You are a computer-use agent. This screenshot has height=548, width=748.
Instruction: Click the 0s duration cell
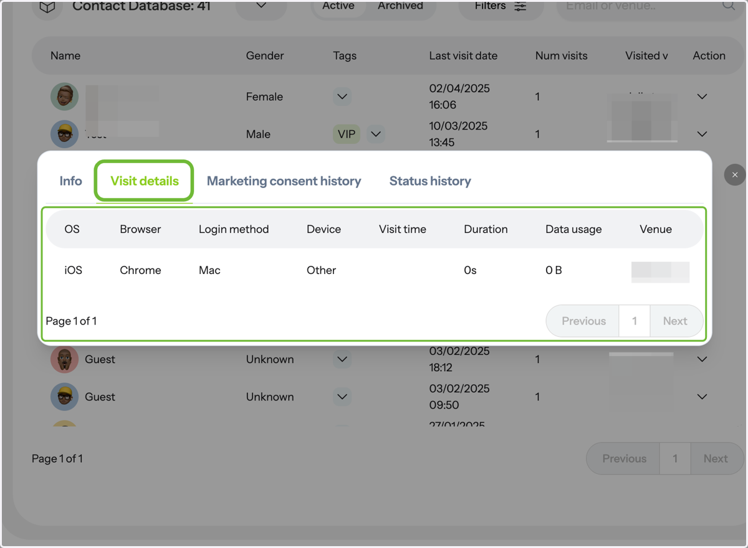pyautogui.click(x=470, y=270)
